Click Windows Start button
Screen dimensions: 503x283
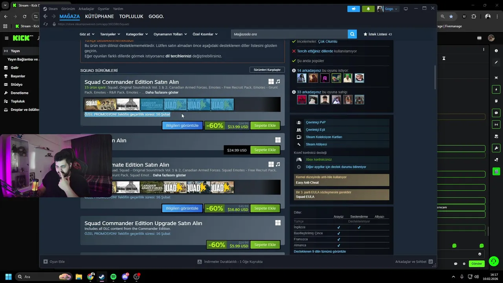[x=8, y=277]
